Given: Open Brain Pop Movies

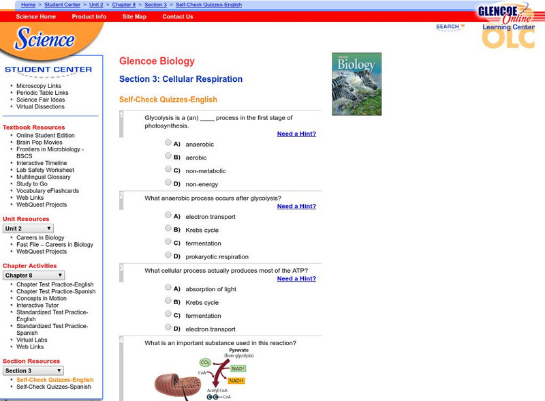Looking at the screenshot, I should (40, 142).
